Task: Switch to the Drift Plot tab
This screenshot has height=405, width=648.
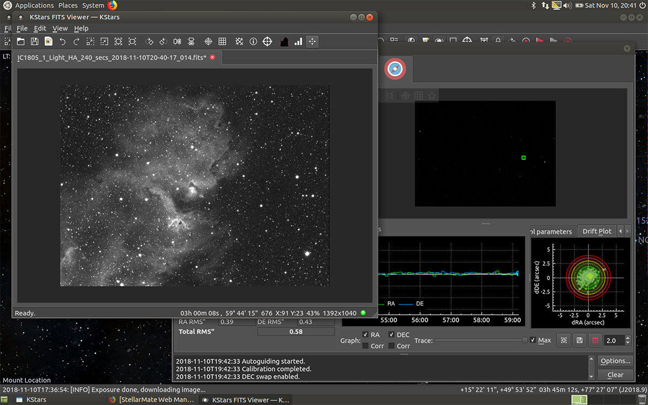Action: (597, 231)
